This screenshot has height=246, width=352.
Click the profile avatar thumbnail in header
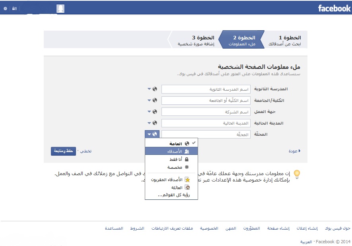(x=60, y=8)
